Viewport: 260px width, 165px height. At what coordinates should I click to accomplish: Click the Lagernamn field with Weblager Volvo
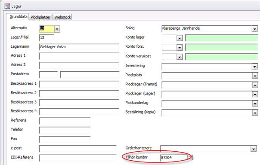point(79,47)
